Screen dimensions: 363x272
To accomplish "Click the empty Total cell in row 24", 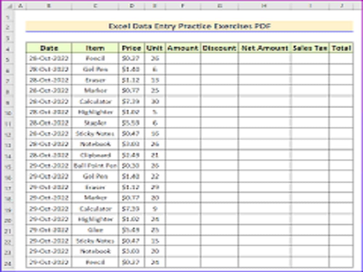I will pyautogui.click(x=341, y=262).
